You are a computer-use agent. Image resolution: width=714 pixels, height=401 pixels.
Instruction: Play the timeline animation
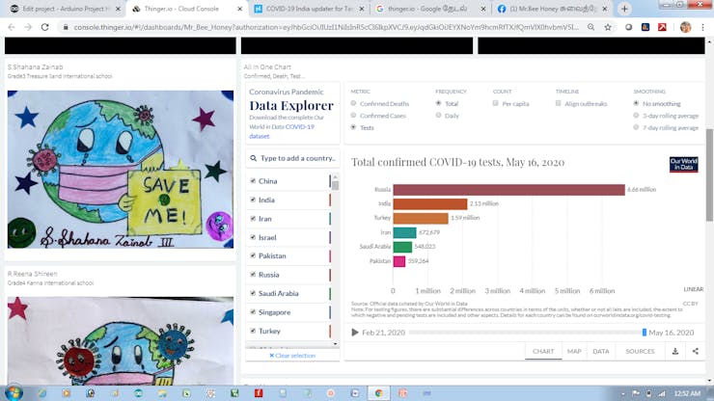[x=356, y=333]
